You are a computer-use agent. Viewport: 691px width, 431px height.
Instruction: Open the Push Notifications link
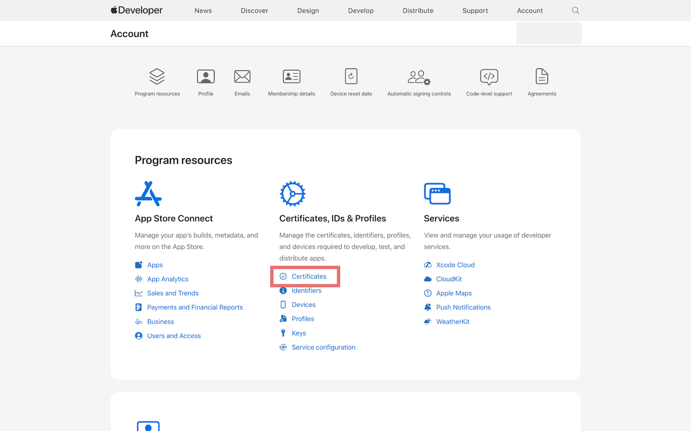pyautogui.click(x=463, y=307)
